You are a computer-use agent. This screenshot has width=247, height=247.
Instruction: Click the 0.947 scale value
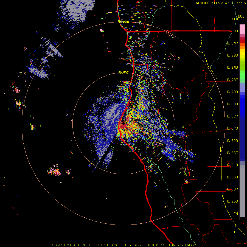(232, 43)
